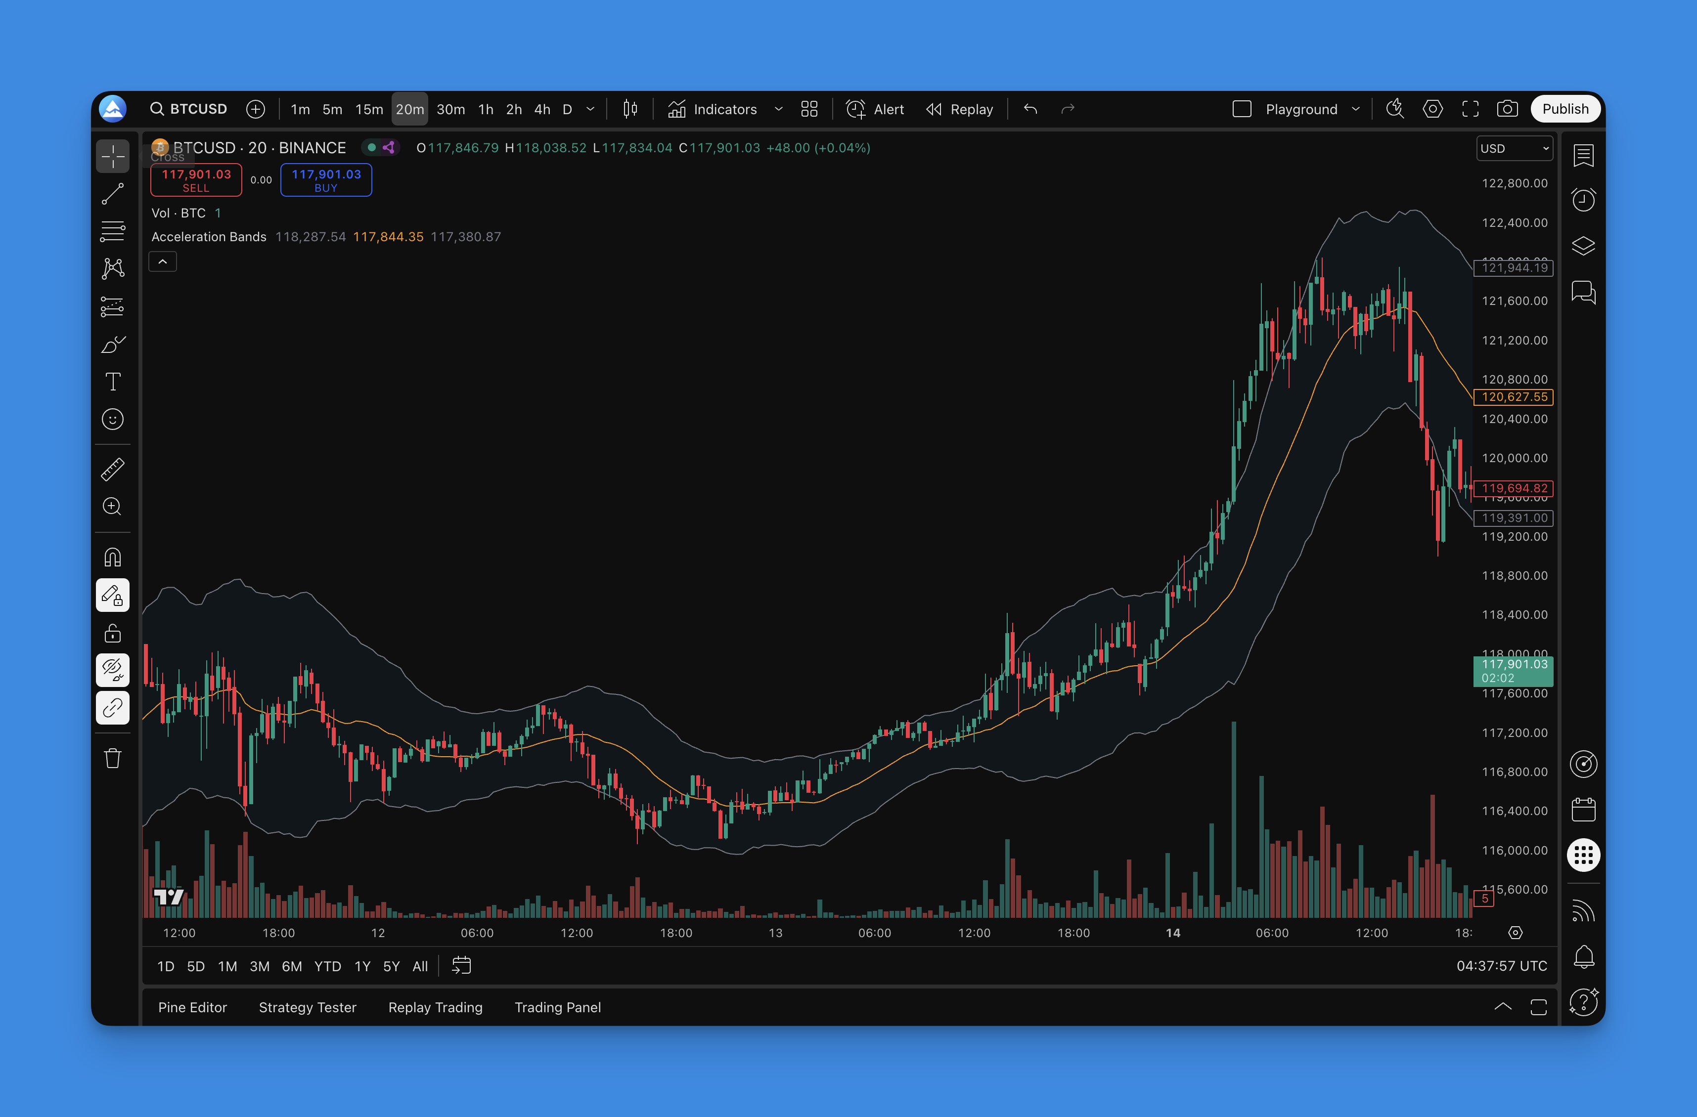Screen dimensions: 1697x1117
Task: Open the Forecasting and measurement tools
Action: point(113,306)
